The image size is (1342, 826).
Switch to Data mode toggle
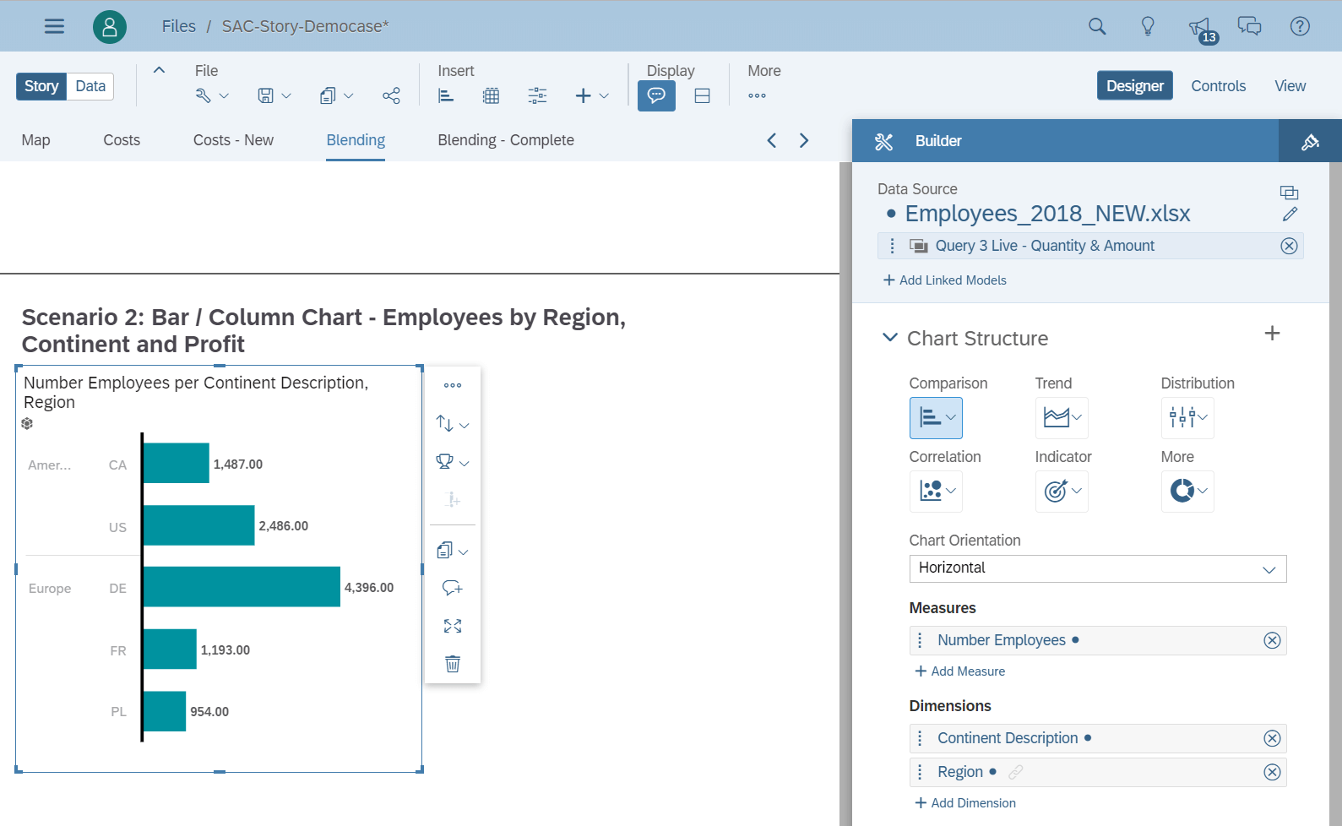(x=90, y=86)
